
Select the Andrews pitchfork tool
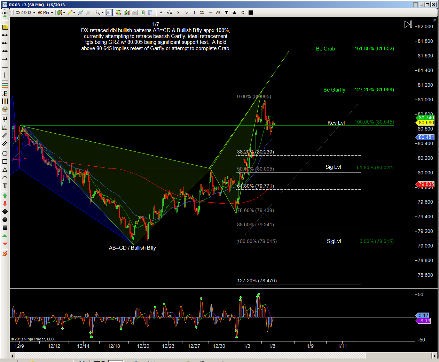pyautogui.click(x=5, y=119)
